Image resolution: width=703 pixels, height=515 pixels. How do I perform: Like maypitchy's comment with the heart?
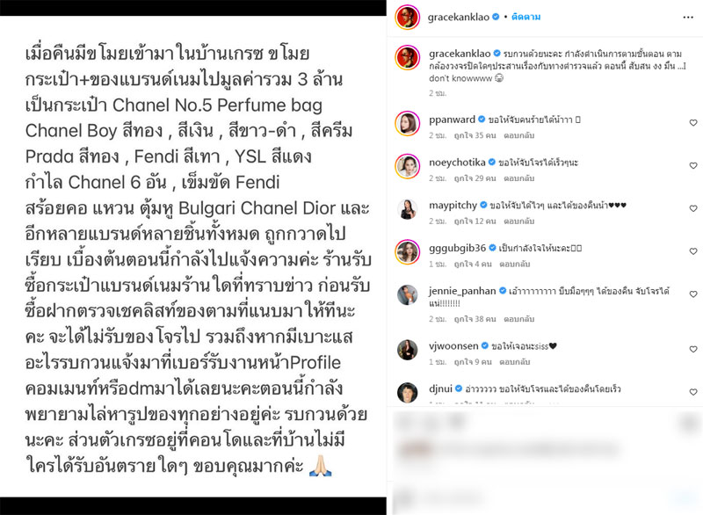[x=693, y=208]
